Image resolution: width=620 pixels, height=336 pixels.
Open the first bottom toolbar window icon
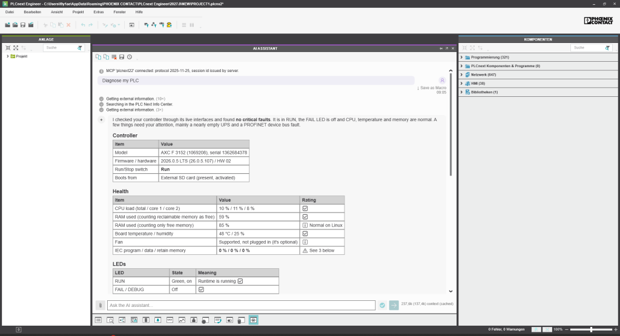[x=99, y=320]
